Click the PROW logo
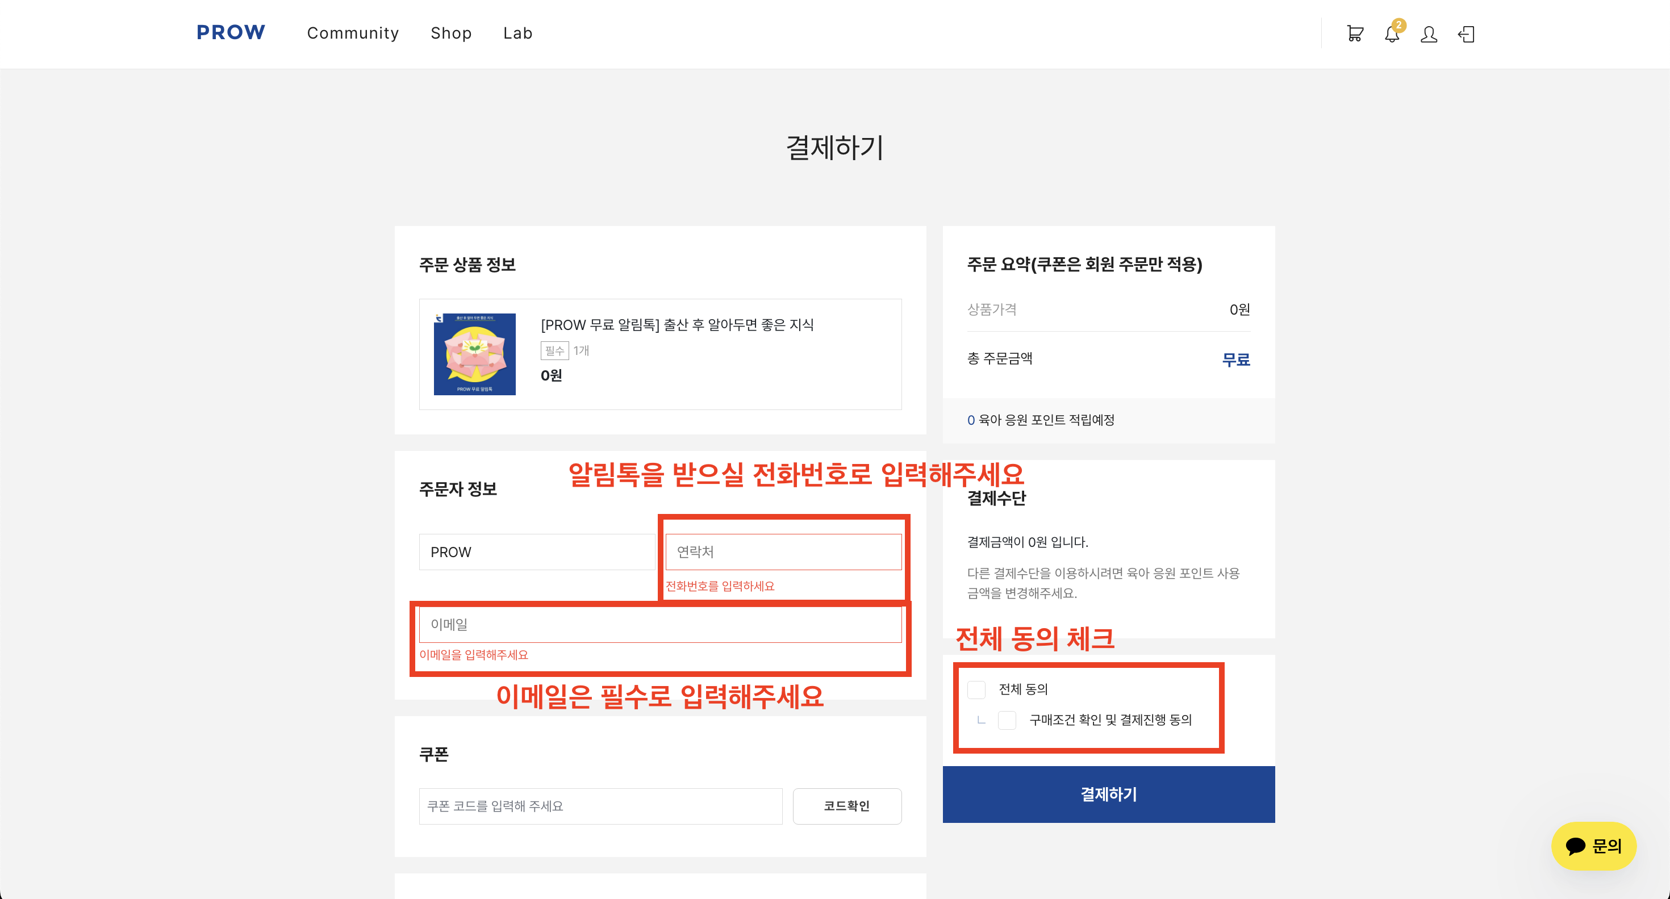The height and width of the screenshot is (899, 1670). [x=231, y=32]
